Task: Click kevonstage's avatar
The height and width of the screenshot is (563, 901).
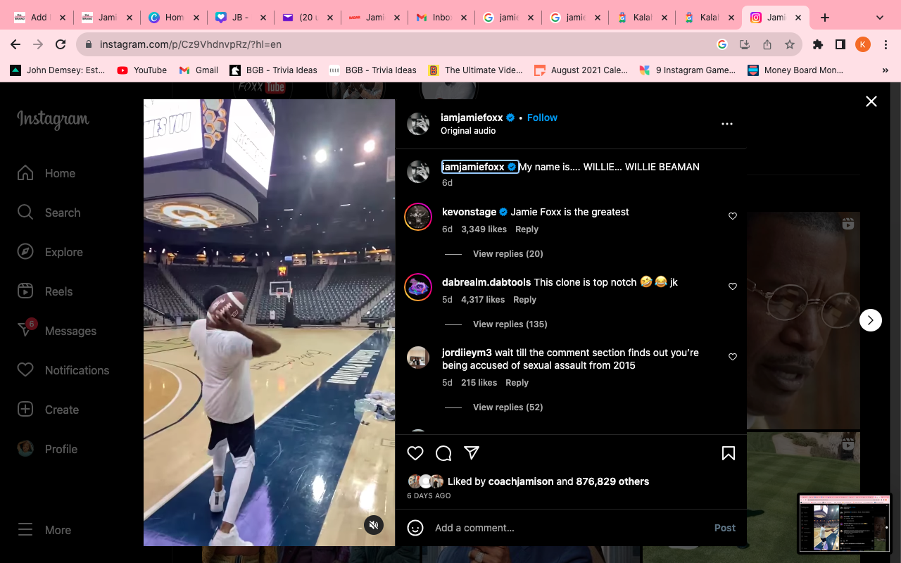Action: 418,216
